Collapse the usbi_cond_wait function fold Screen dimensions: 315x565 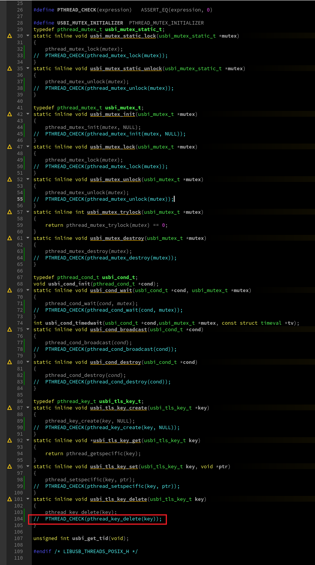tap(28, 291)
